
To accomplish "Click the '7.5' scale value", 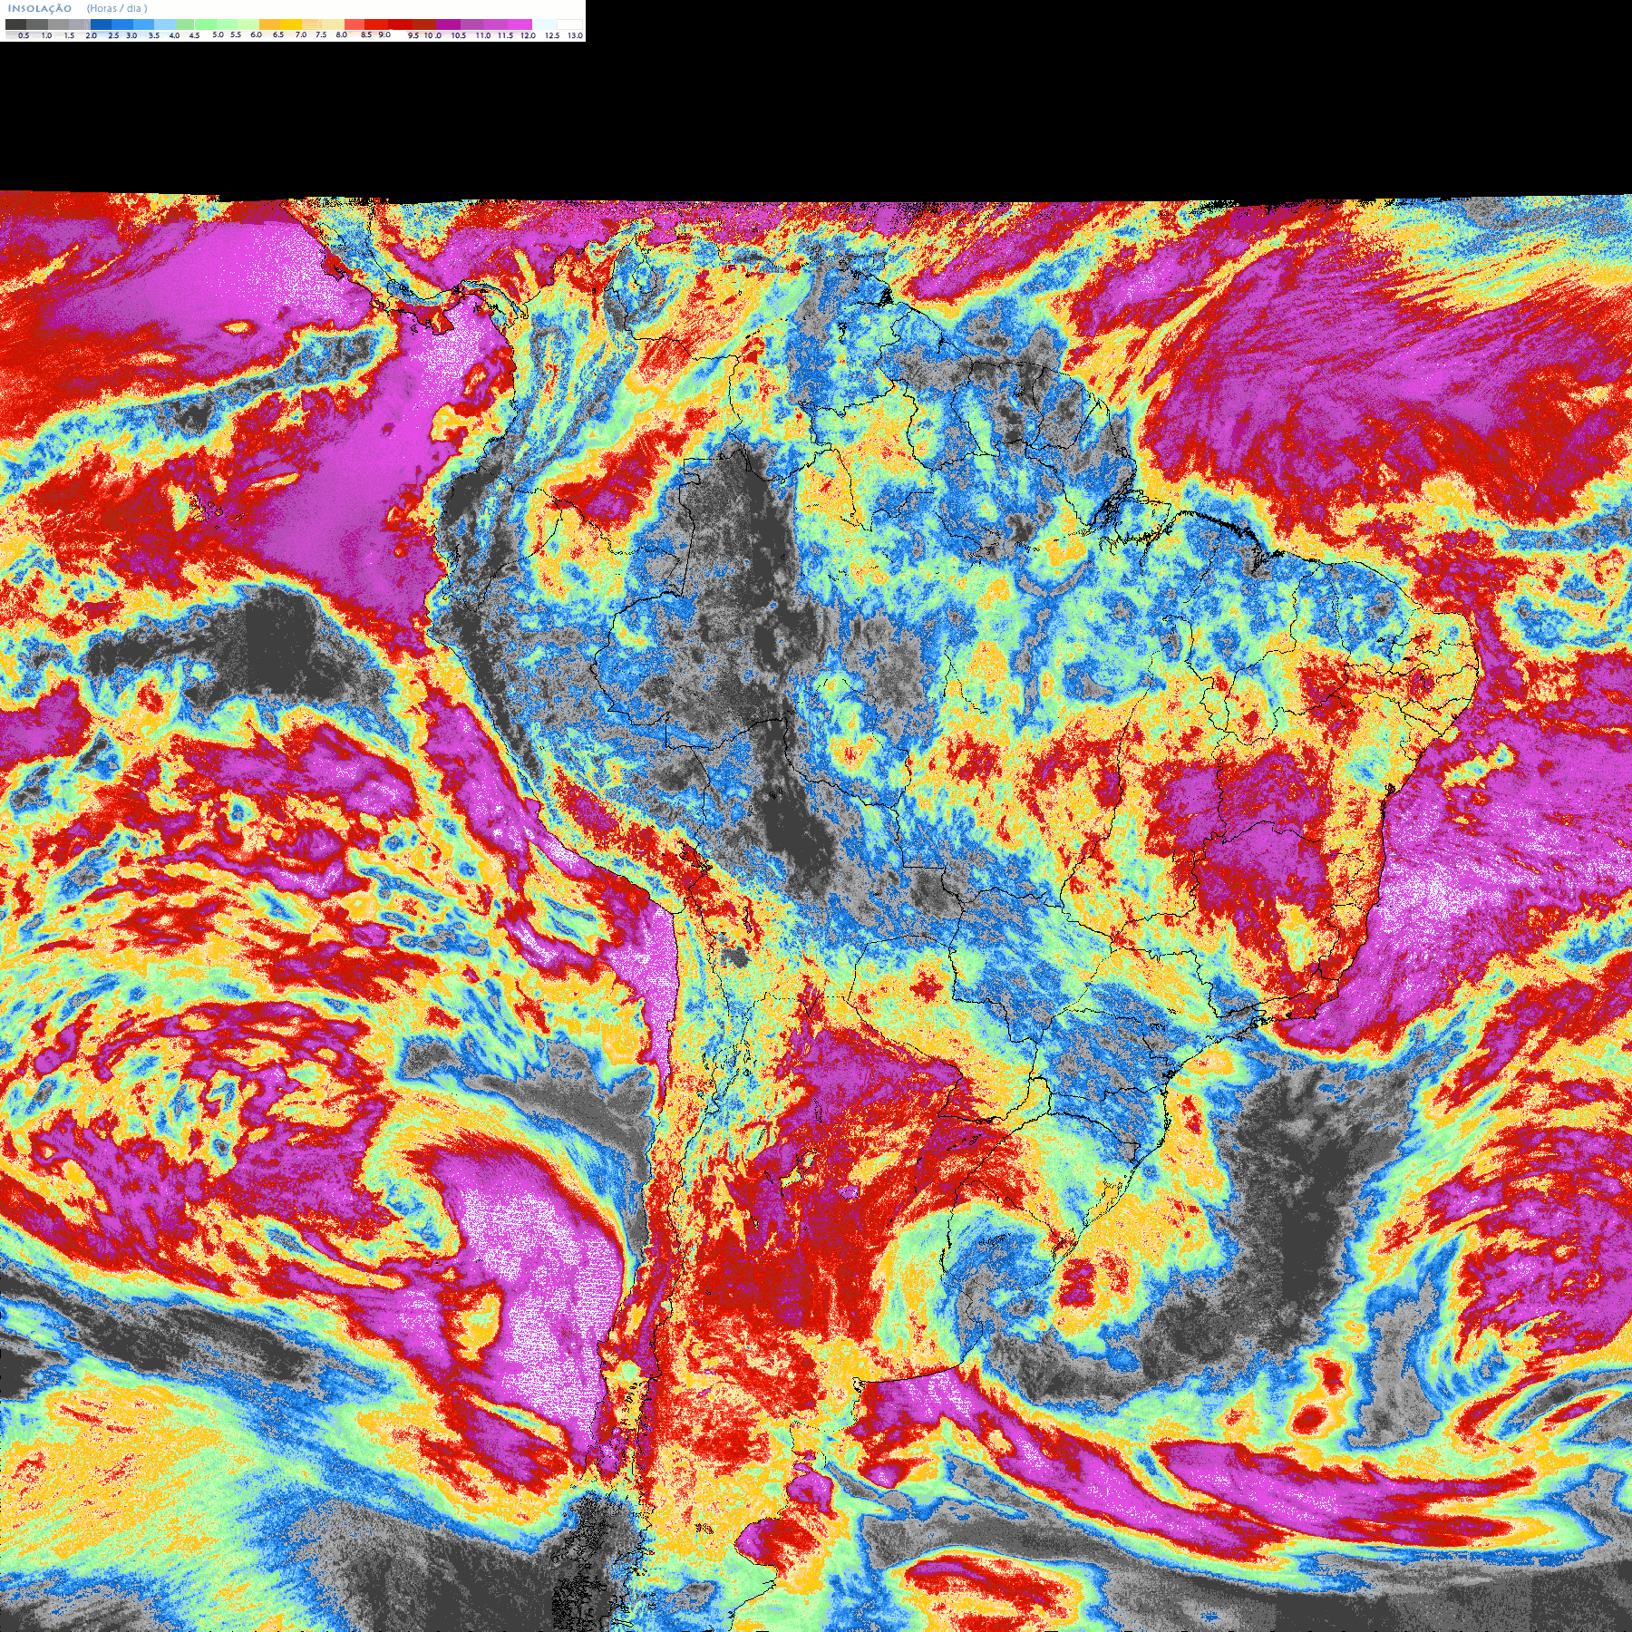I will click(321, 34).
